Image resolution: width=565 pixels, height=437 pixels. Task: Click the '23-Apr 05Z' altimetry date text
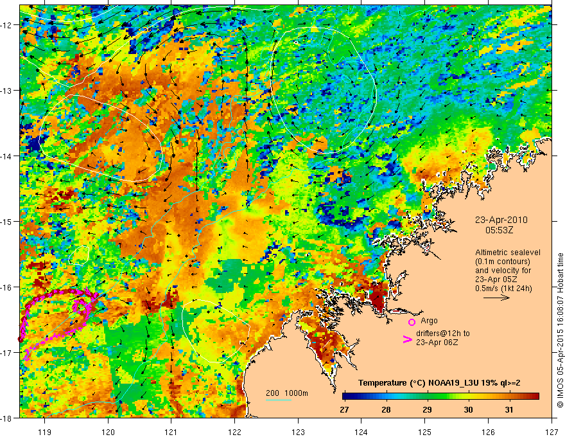point(496,280)
